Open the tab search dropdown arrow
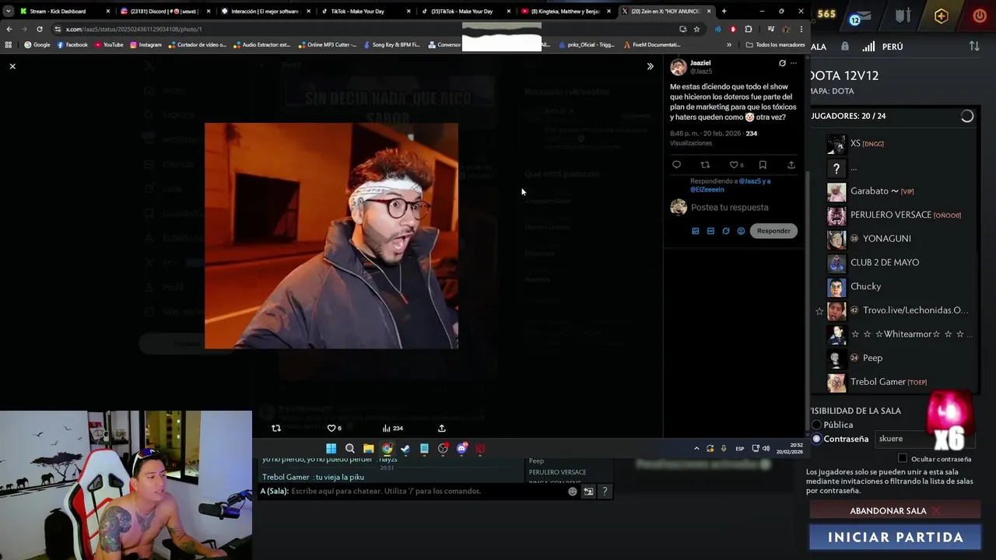The width and height of the screenshot is (996, 560). pos(8,11)
